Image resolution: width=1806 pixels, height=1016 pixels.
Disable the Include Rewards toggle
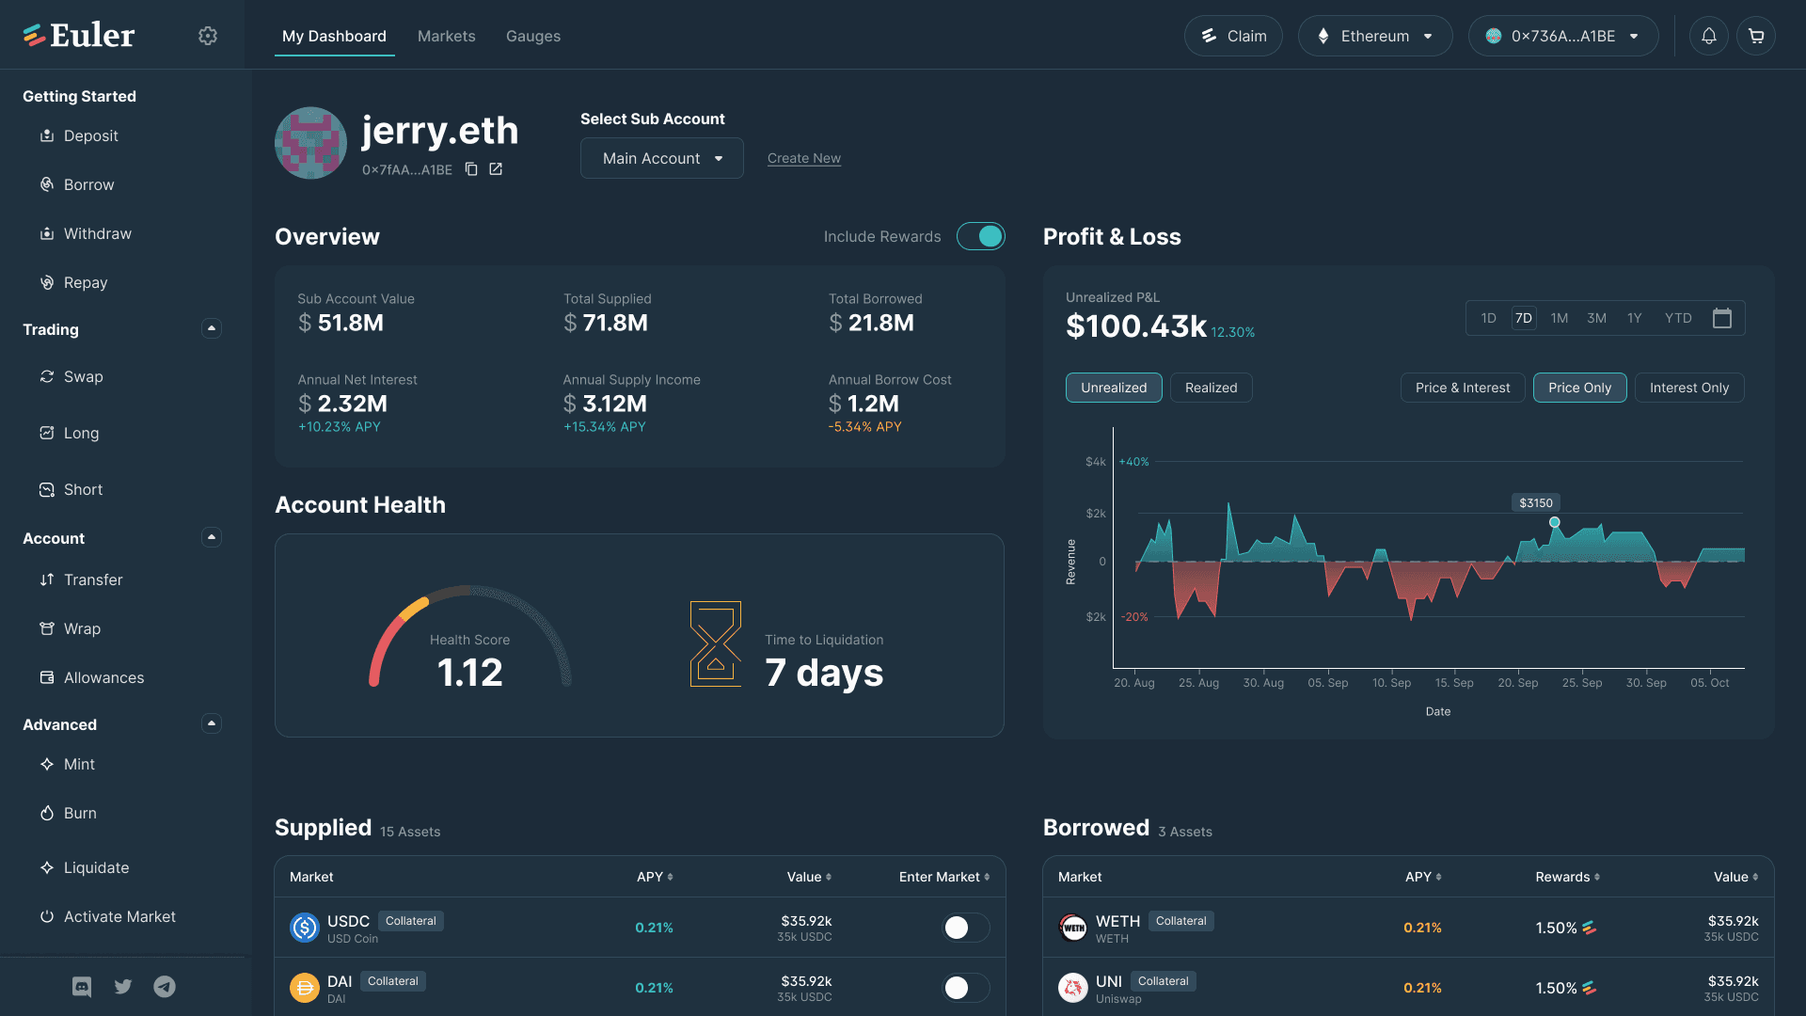coord(980,236)
